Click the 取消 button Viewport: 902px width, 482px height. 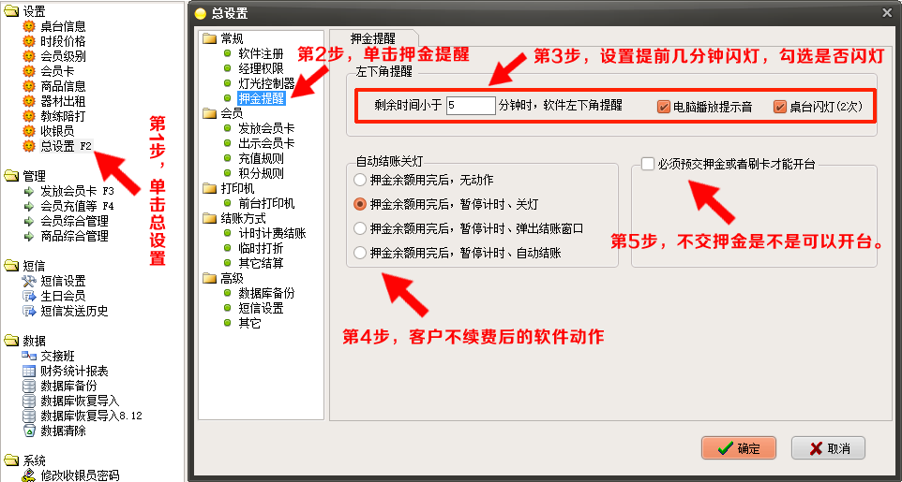pos(828,448)
